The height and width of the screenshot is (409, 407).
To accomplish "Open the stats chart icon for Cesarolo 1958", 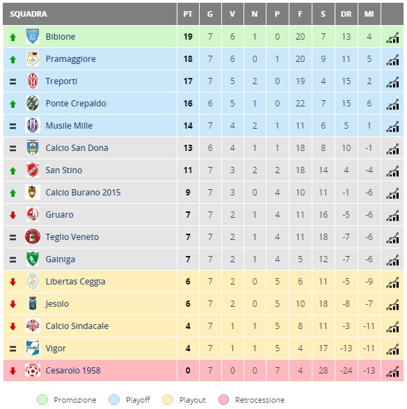I will [x=392, y=371].
